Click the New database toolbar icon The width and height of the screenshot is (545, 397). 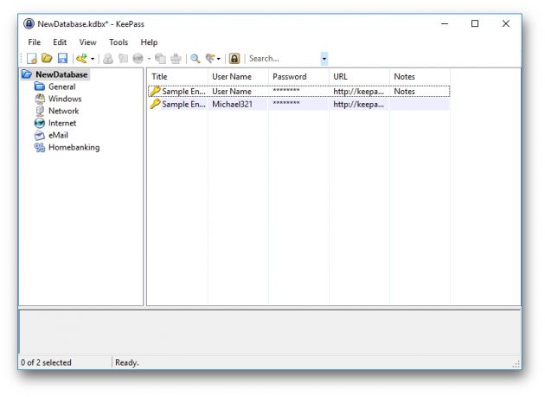pyautogui.click(x=32, y=59)
